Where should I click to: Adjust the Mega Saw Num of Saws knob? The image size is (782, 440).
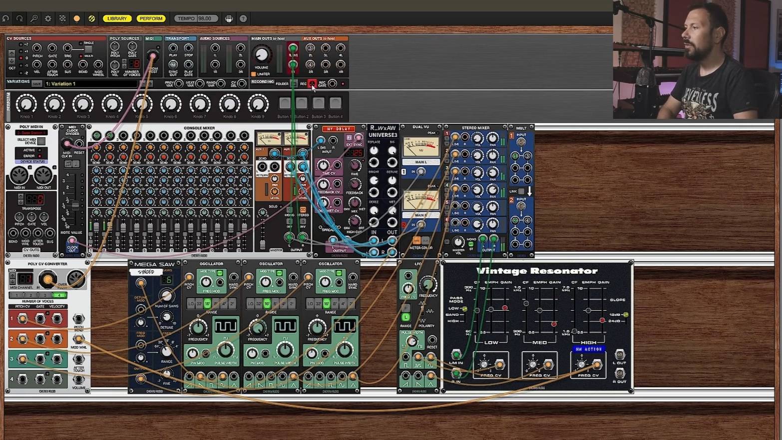(x=166, y=296)
